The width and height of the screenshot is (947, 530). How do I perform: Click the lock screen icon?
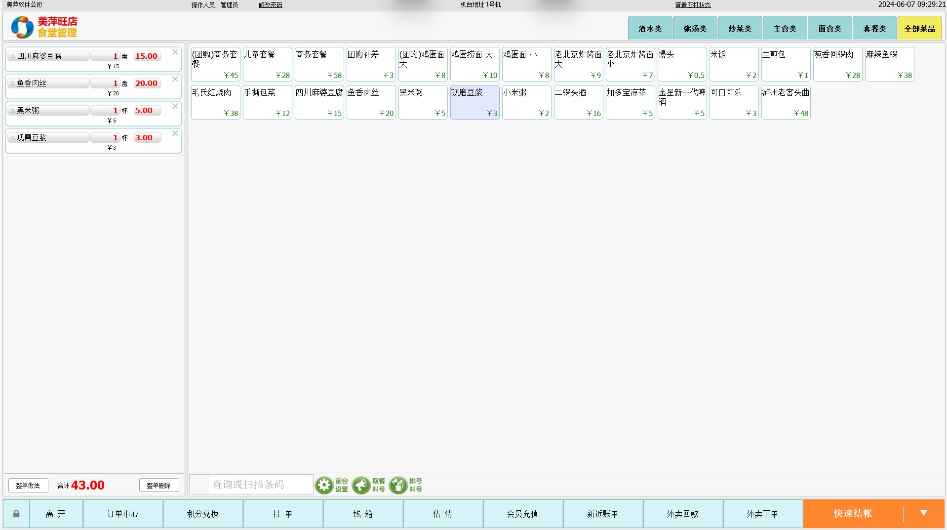pyautogui.click(x=16, y=514)
